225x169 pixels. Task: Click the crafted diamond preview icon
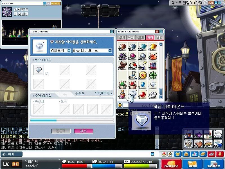click(40, 46)
